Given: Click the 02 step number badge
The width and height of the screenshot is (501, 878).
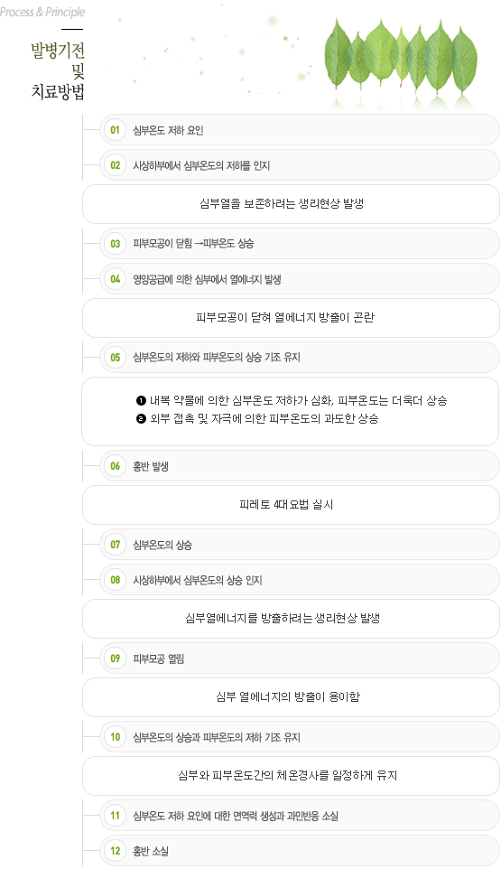Looking at the screenshot, I should pos(115,165).
